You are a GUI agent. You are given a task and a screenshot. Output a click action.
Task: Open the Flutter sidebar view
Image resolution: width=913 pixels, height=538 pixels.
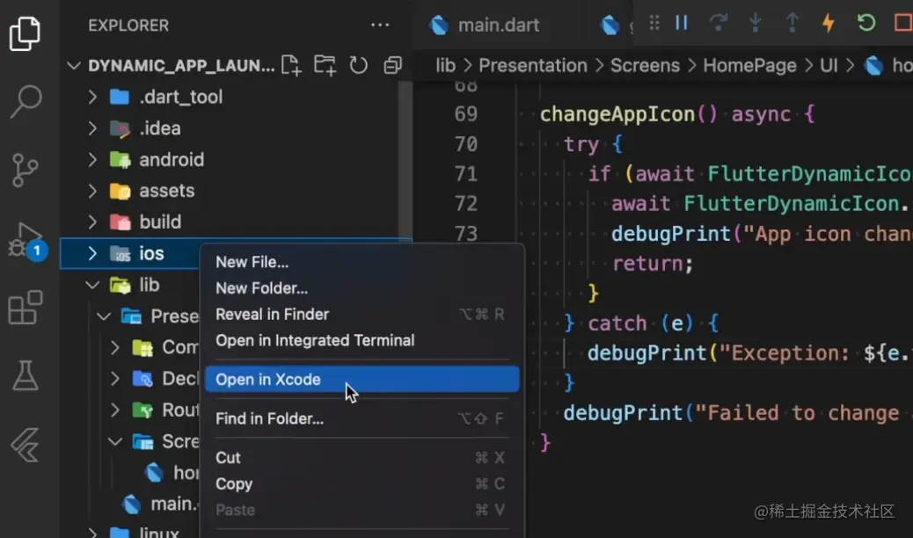click(25, 445)
